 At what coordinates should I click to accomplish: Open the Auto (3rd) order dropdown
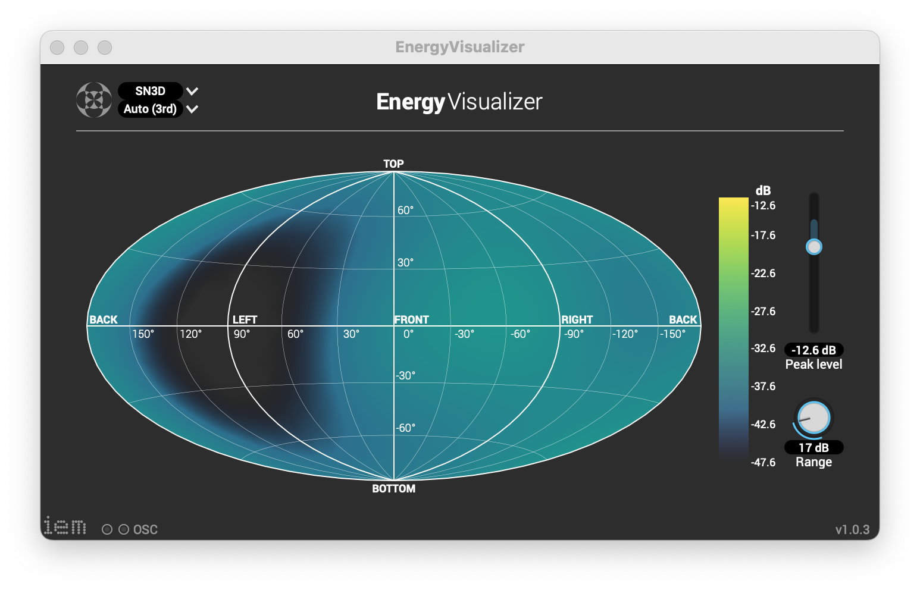pyautogui.click(x=150, y=109)
